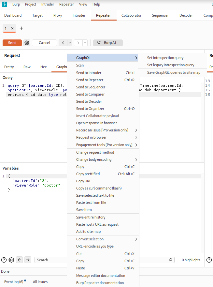Select Save entire history
Viewport: 213px width, 287px height.
(103, 217)
